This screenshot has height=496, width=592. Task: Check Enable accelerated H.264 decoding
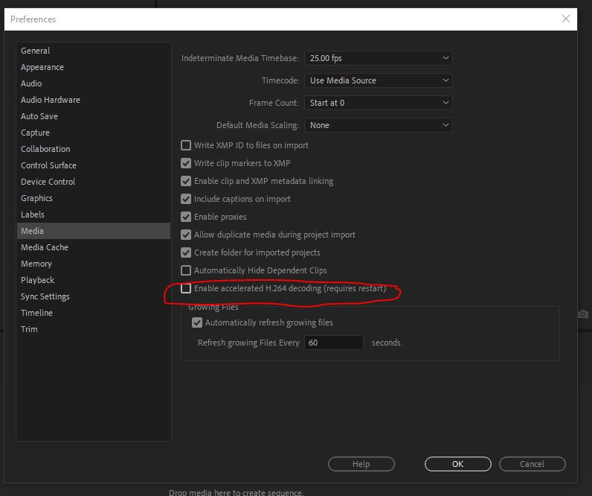point(186,288)
